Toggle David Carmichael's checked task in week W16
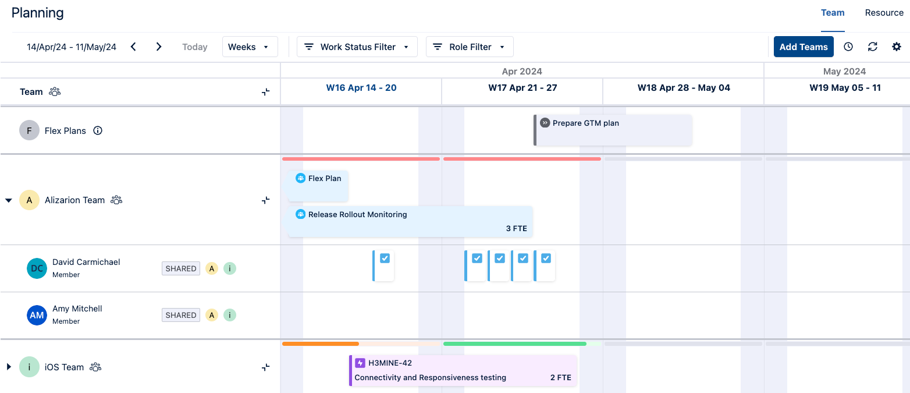Image resolution: width=910 pixels, height=393 pixels. tap(384, 257)
